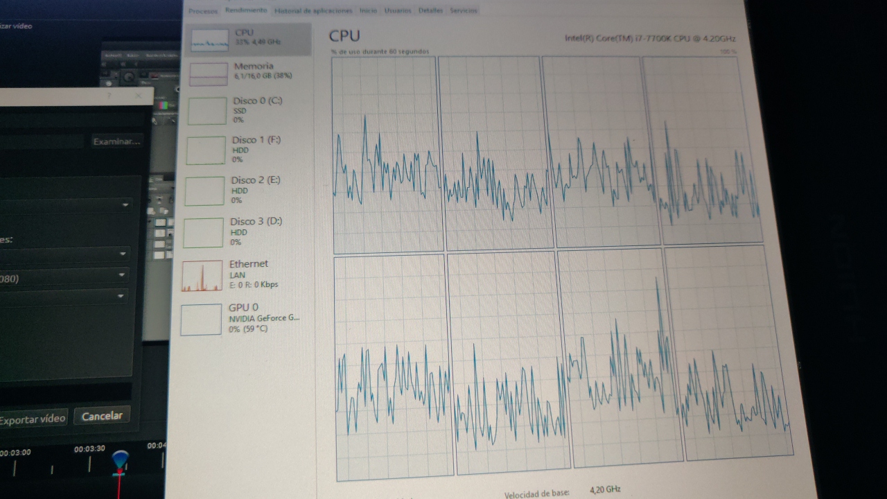Open Disco 0 (C:) SSD performance
887x499 pixels.
(248, 110)
